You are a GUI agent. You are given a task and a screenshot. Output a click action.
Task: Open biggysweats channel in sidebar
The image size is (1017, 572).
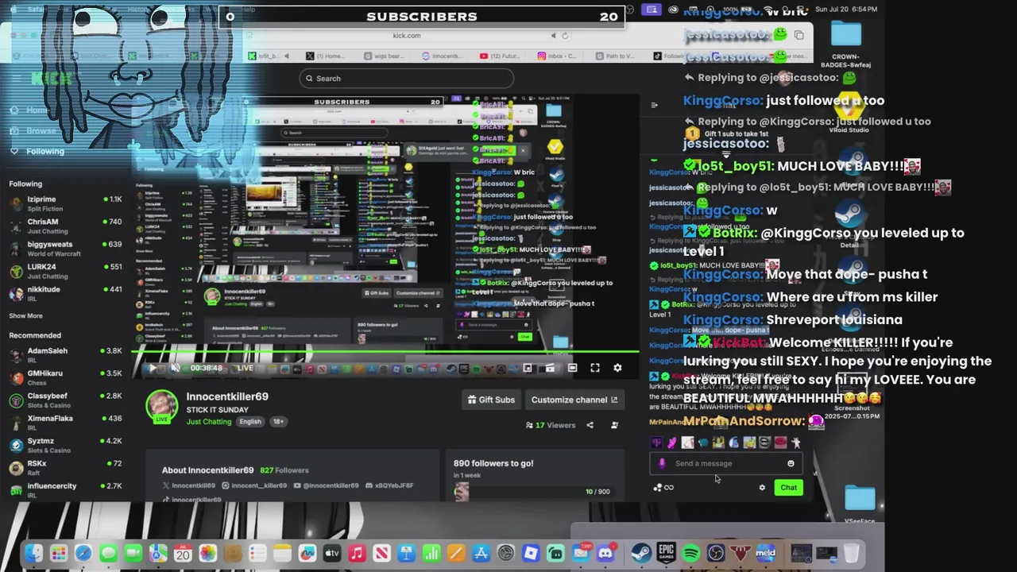point(65,249)
